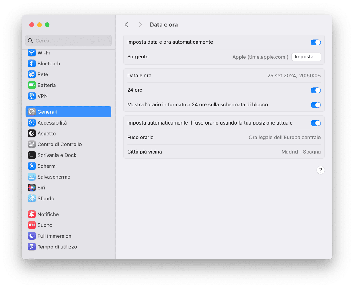Go back with the left chevron

[x=126, y=25]
